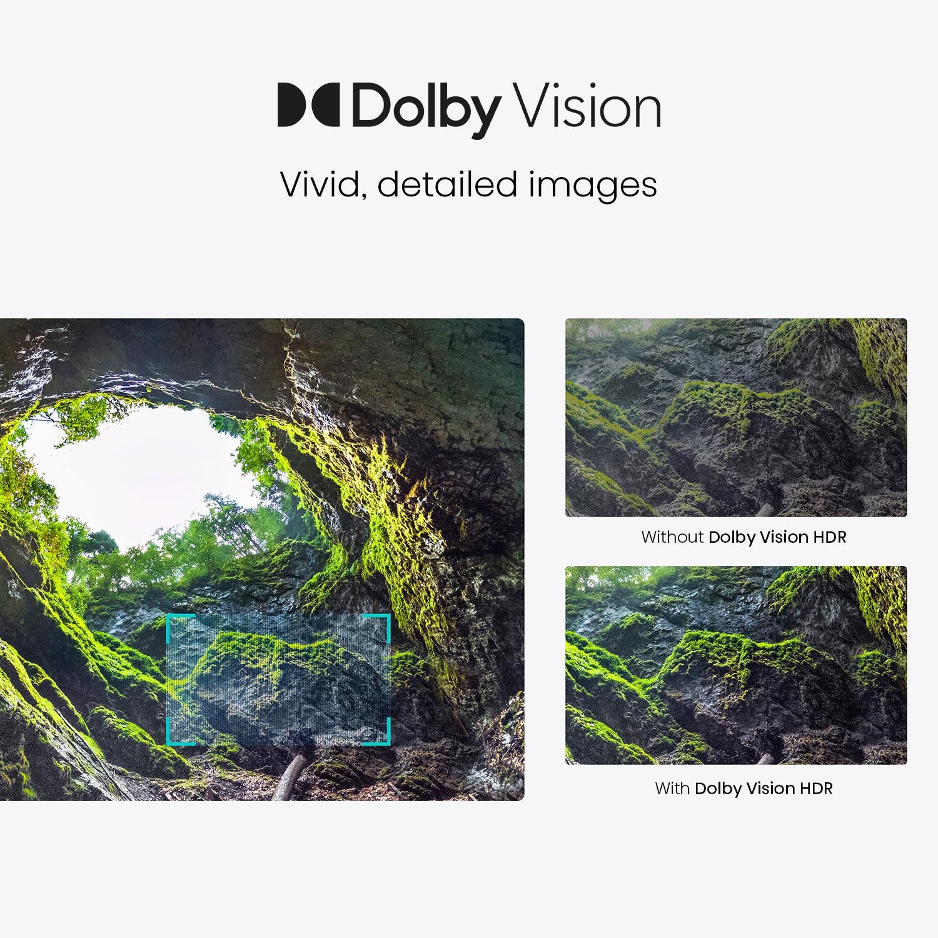Open the 'With Dolby Vision HDR' thumbnail
Viewport: 938px width, 938px height.
[x=736, y=665]
